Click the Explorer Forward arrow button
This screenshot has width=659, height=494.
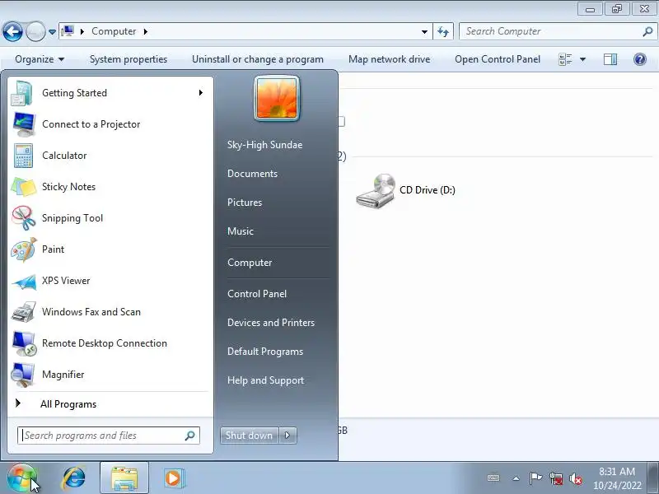tap(35, 31)
